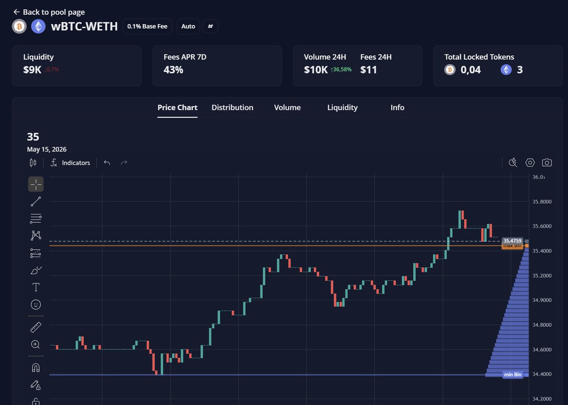Click the Auto badge

click(x=188, y=26)
